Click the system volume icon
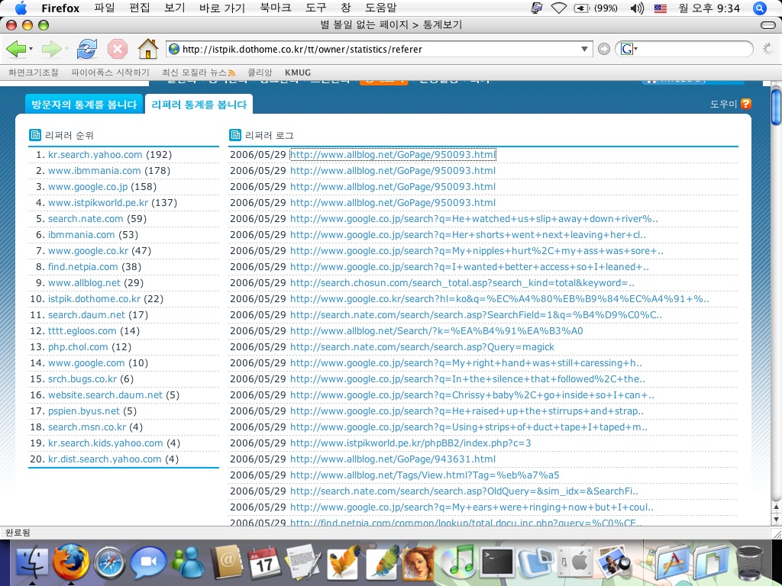Image resolution: width=782 pixels, height=586 pixels. (x=637, y=8)
